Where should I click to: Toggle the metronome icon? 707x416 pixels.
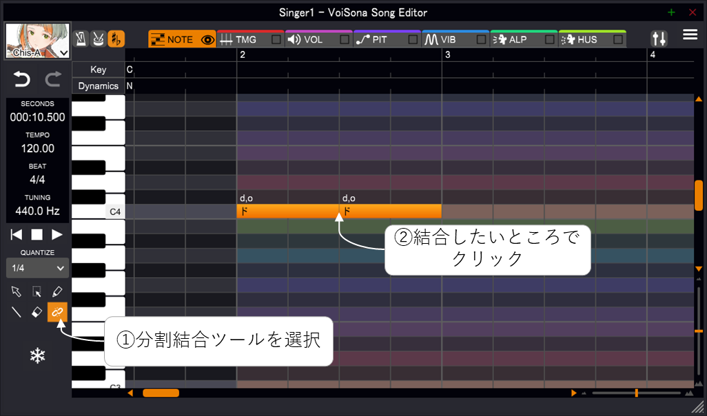click(81, 39)
